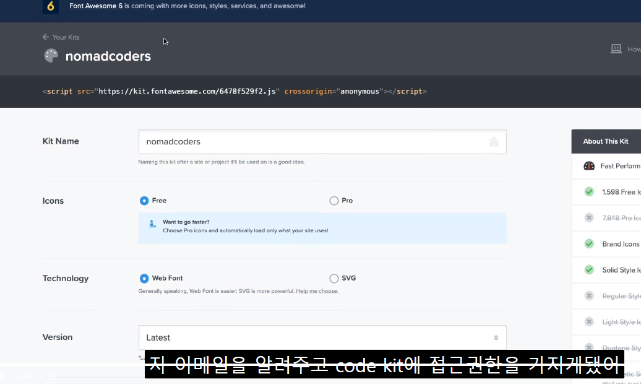Image resolution: width=641 pixels, height=384 pixels.
Task: Click the Solid Style list entry text
Action: point(621,270)
